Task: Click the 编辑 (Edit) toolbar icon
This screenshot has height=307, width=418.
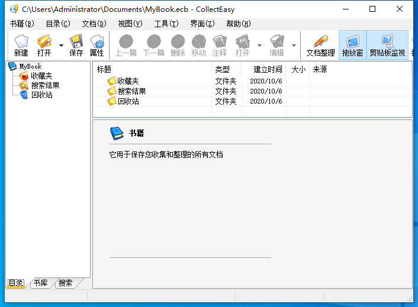Action: click(x=276, y=45)
